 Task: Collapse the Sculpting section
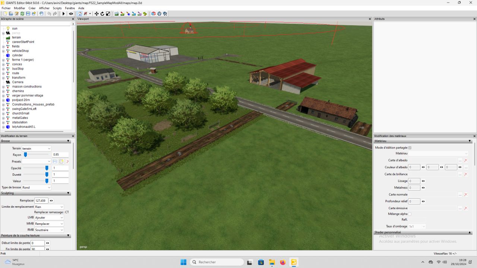tap(68, 193)
